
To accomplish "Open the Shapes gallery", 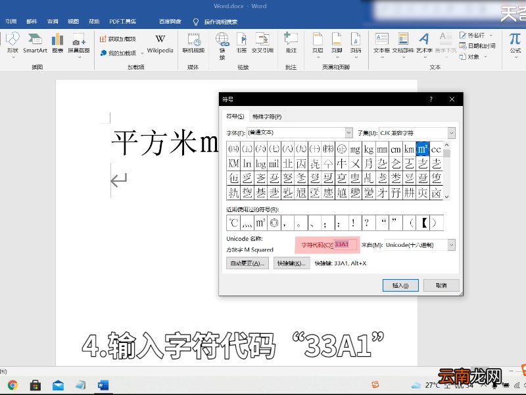I will [12, 43].
